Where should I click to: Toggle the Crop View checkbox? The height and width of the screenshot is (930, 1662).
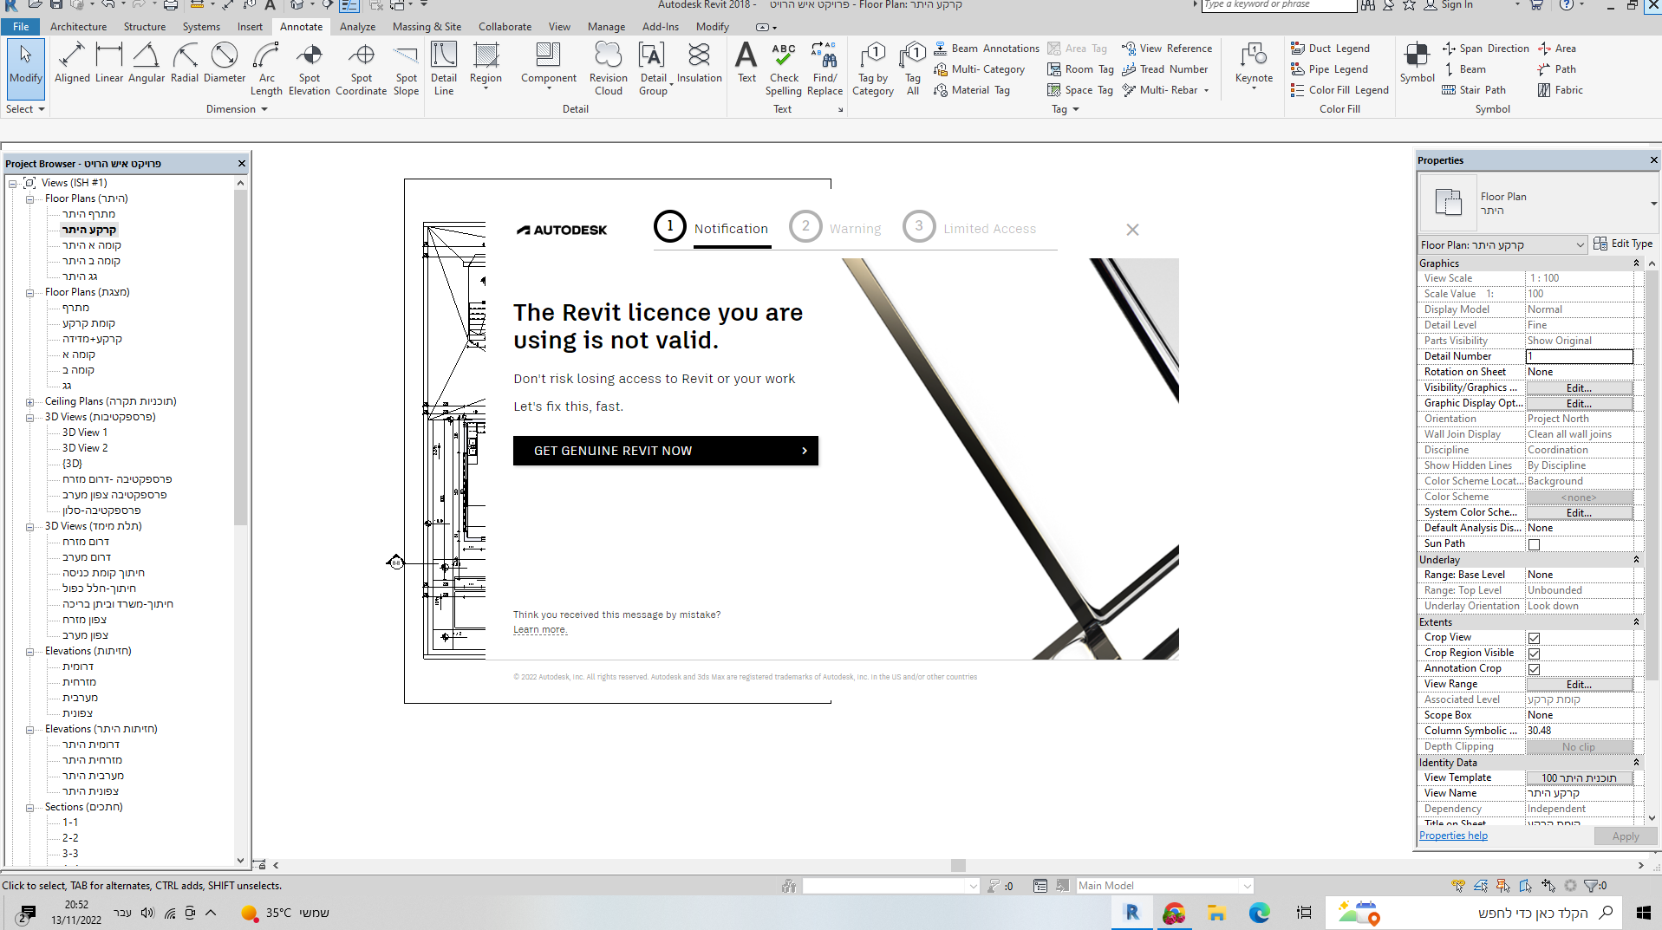[x=1534, y=638]
